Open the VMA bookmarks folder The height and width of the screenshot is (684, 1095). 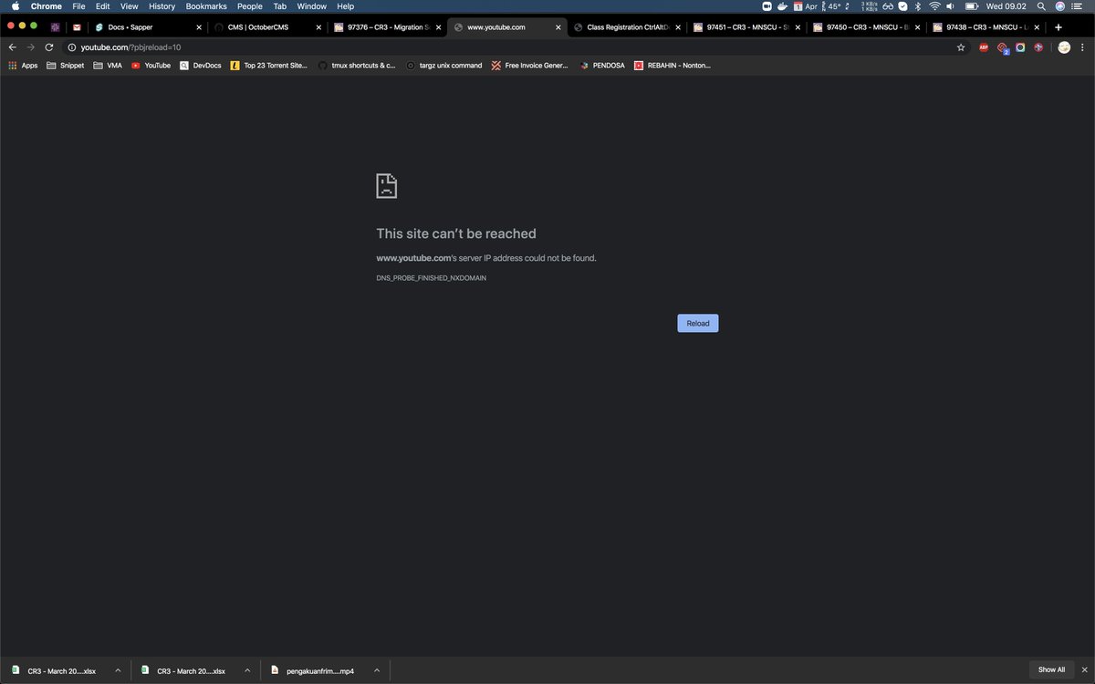(x=107, y=66)
